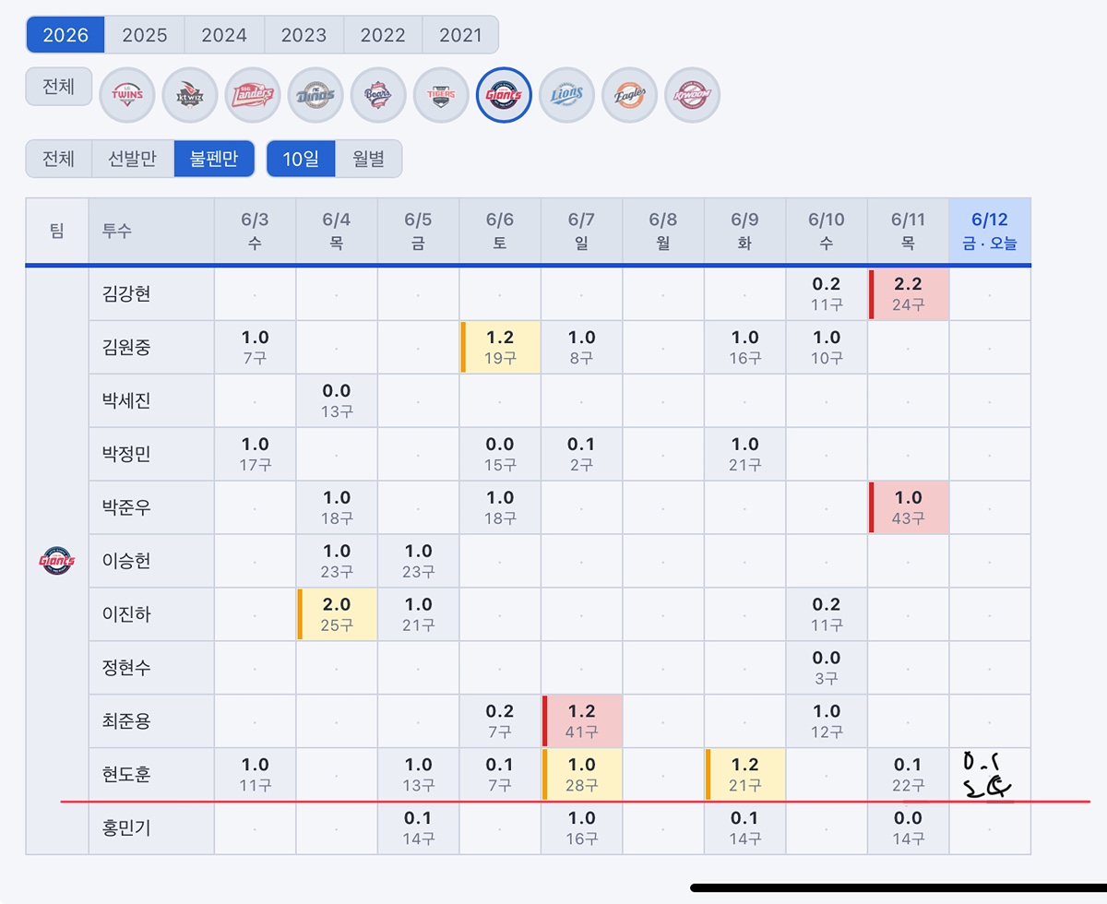Switch view to 월별 monthly
The width and height of the screenshot is (1107, 904).
pos(368,159)
